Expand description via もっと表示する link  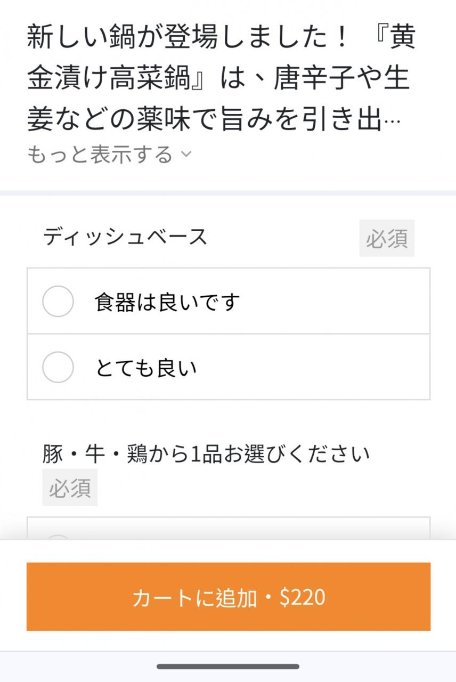tap(100, 155)
